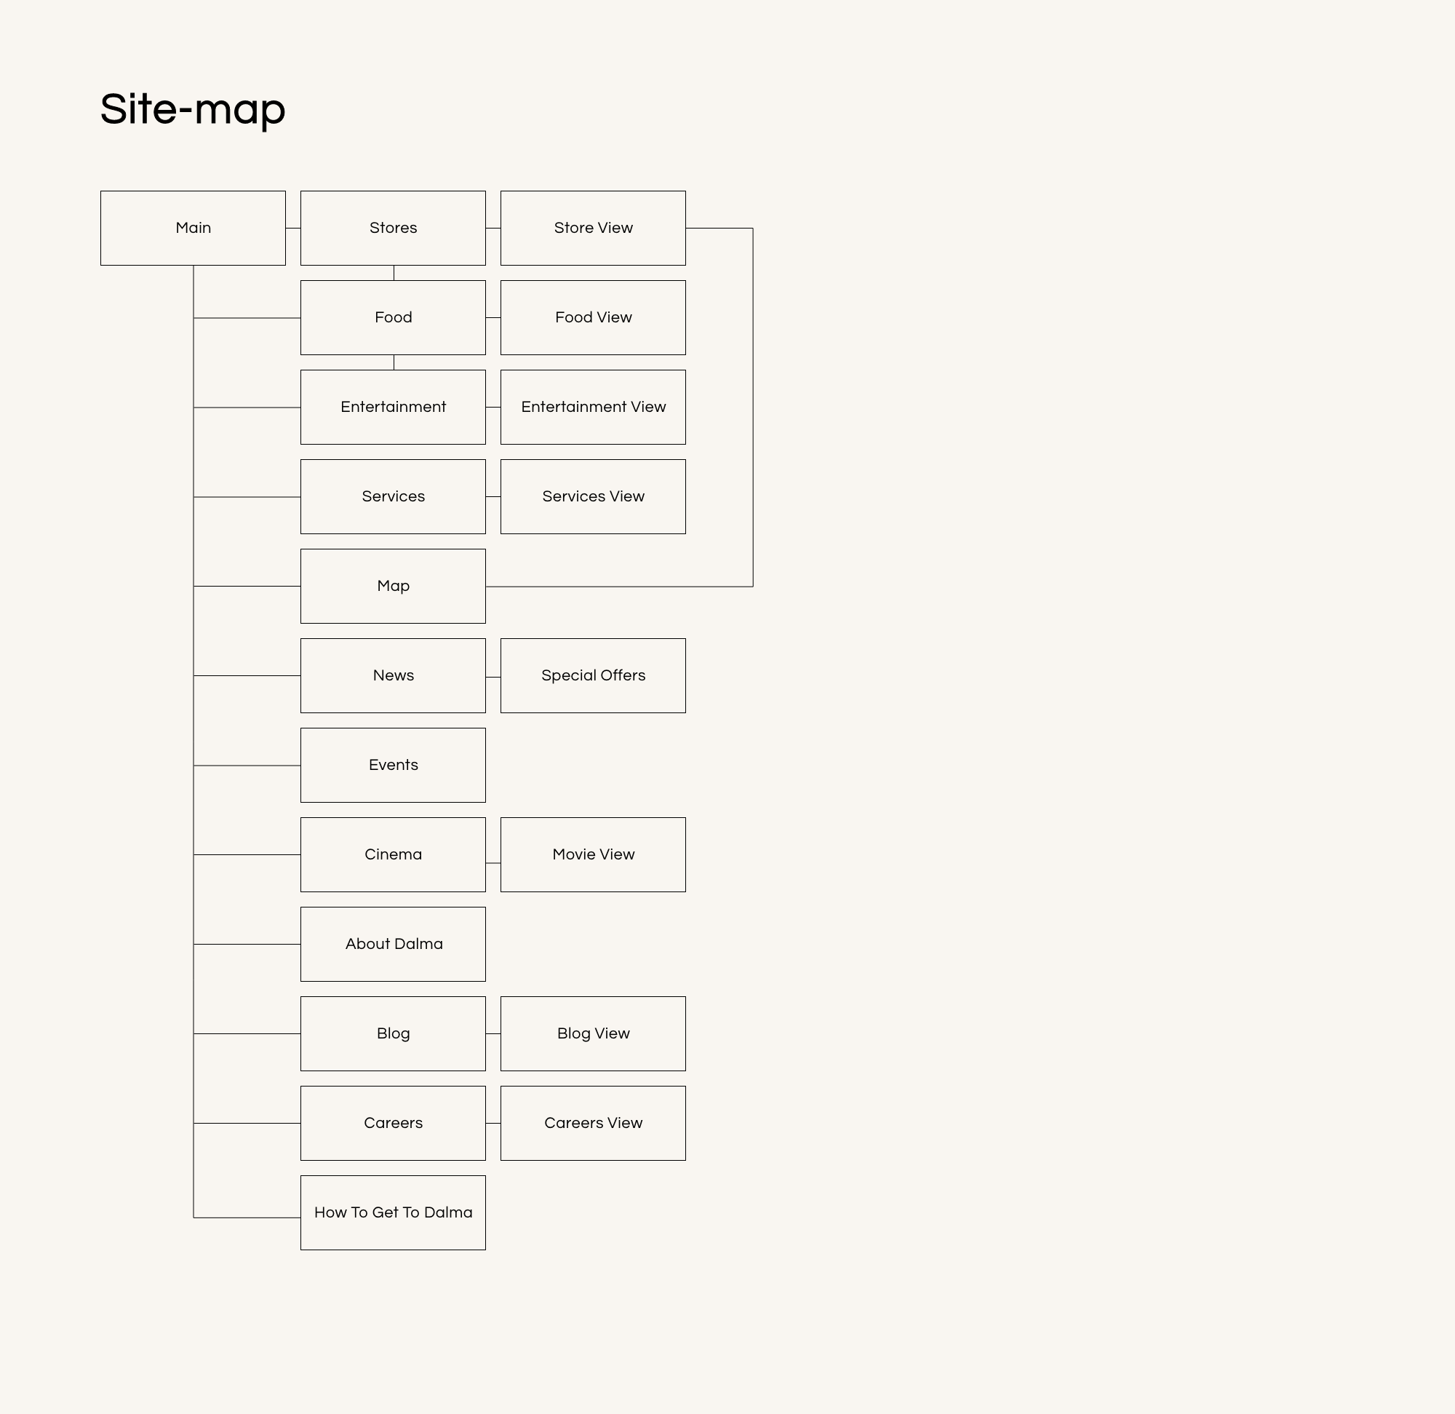The image size is (1455, 1414).
Task: Toggle Entertainment View connection
Action: pos(496,408)
